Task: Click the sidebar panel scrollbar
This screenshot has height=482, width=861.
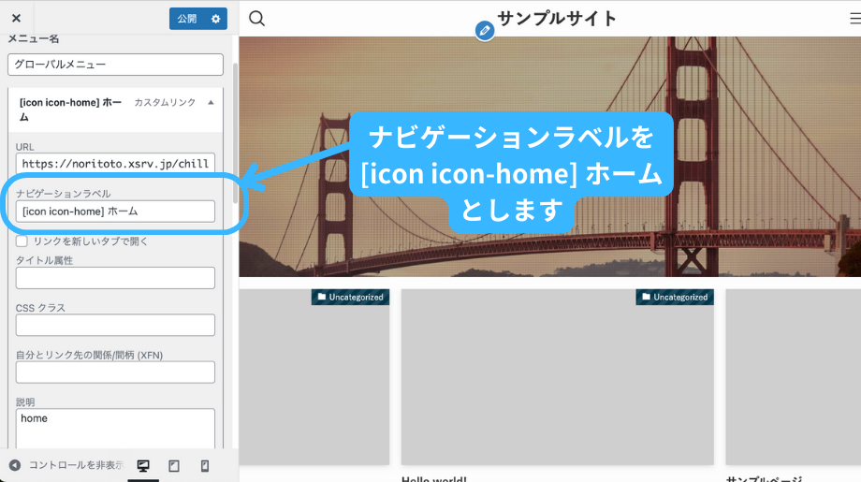Action: [x=236, y=133]
